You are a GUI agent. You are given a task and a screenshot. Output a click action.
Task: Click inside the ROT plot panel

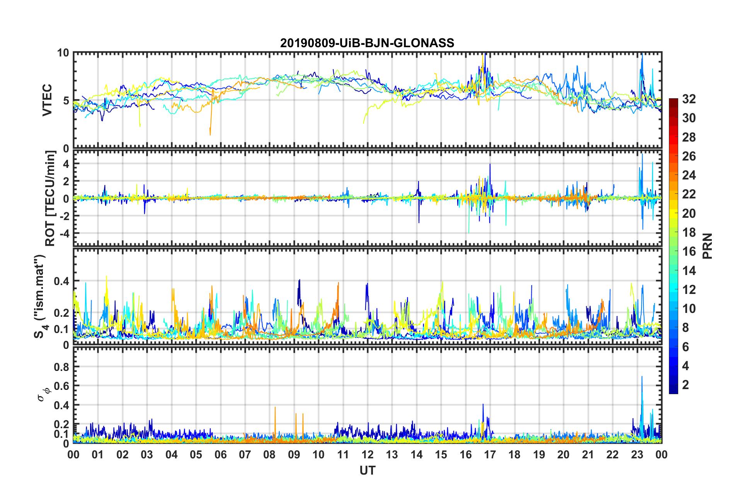[367, 198]
